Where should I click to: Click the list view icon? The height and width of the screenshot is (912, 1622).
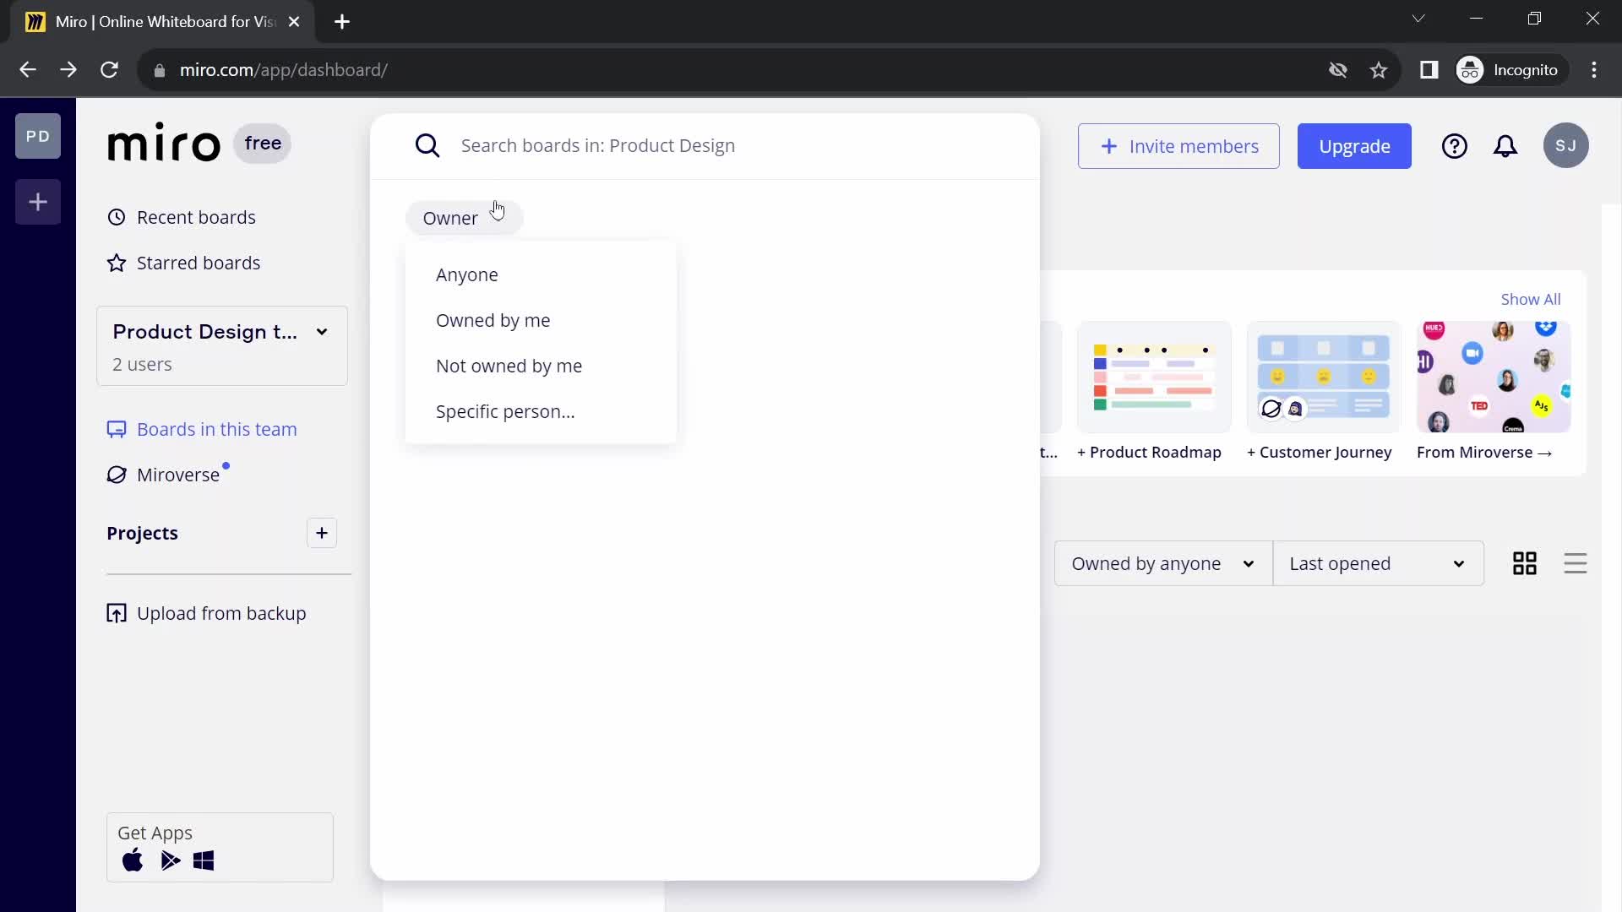coord(1576,563)
